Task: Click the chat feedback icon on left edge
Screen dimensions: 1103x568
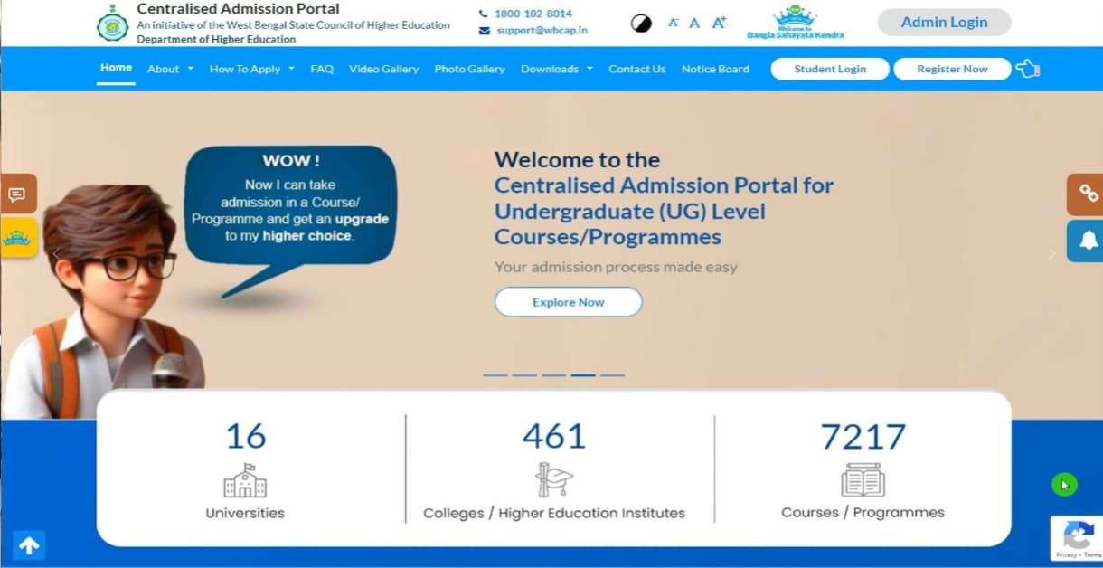Action: [x=17, y=194]
